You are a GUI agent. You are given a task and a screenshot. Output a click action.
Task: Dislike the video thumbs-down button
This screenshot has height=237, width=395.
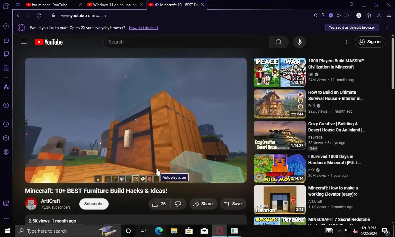click(x=178, y=204)
